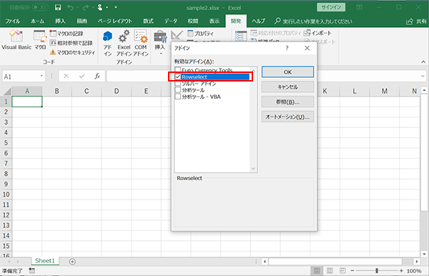Viewport: 429px width, 276px height.
Task: Open the Customize Quick Access Toolbar dropdown
Action: [x=116, y=7]
